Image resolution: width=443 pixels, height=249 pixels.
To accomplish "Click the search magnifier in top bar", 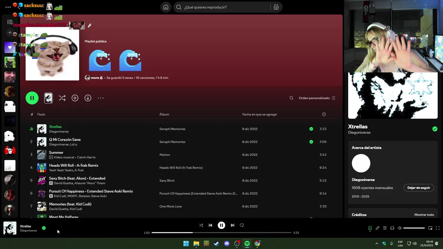I will (x=179, y=7).
